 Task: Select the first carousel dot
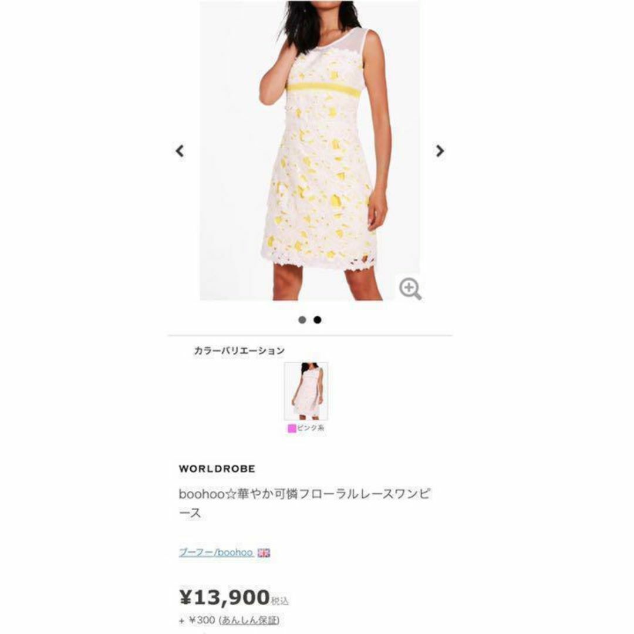tap(302, 320)
